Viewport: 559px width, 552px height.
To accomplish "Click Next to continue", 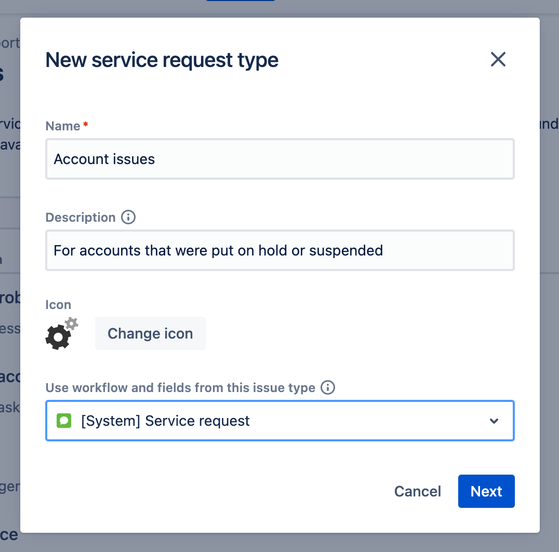I will click(486, 491).
